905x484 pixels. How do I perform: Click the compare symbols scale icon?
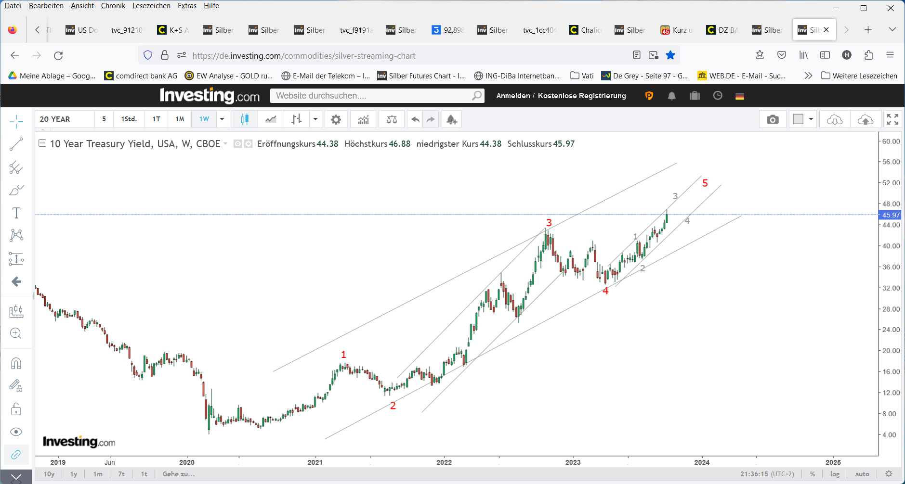pyautogui.click(x=392, y=119)
